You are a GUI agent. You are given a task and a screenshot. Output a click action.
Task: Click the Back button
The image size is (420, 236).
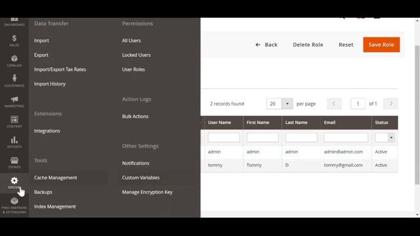coord(266,45)
